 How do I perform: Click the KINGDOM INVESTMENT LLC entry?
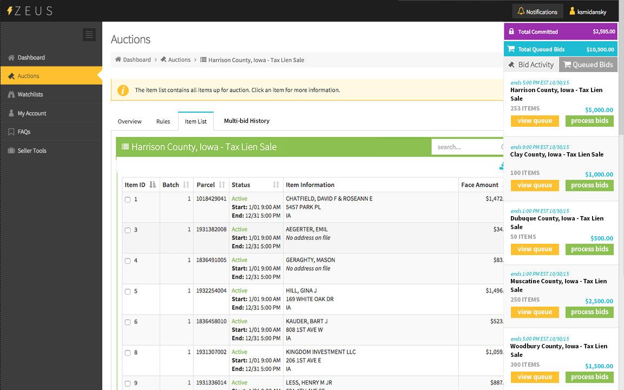[321, 352]
